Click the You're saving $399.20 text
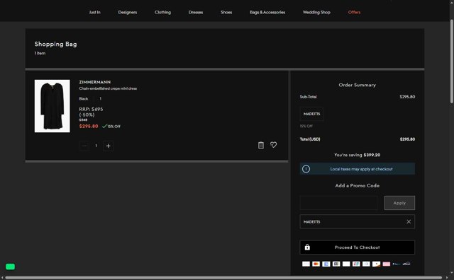The width and height of the screenshot is (454, 280). point(358,155)
